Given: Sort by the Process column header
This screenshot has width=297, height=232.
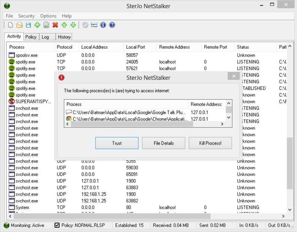Looking at the screenshot, I should pyautogui.click(x=31, y=47).
